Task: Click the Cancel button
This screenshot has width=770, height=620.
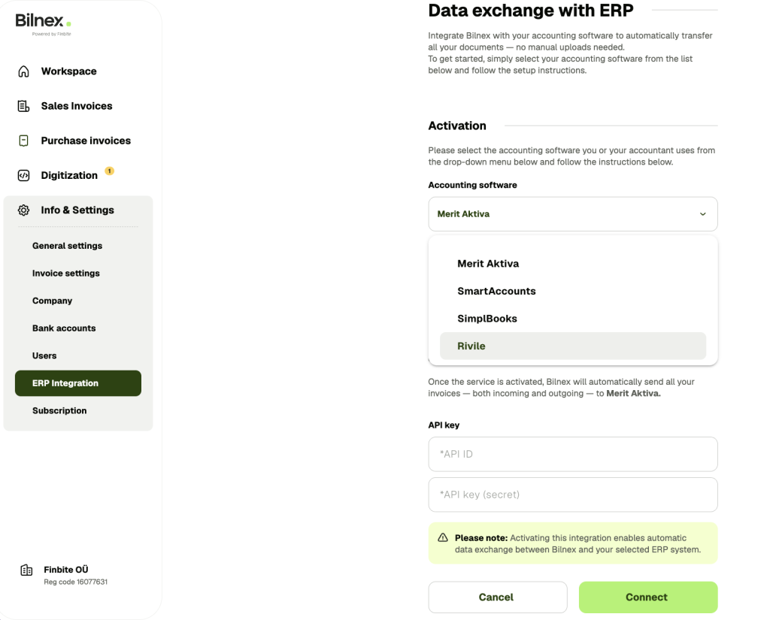Action: pos(498,597)
